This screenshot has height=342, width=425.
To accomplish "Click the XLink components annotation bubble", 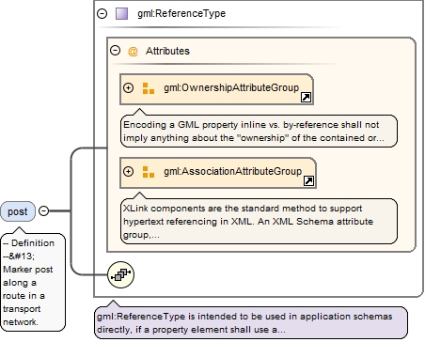I will click(x=259, y=221).
